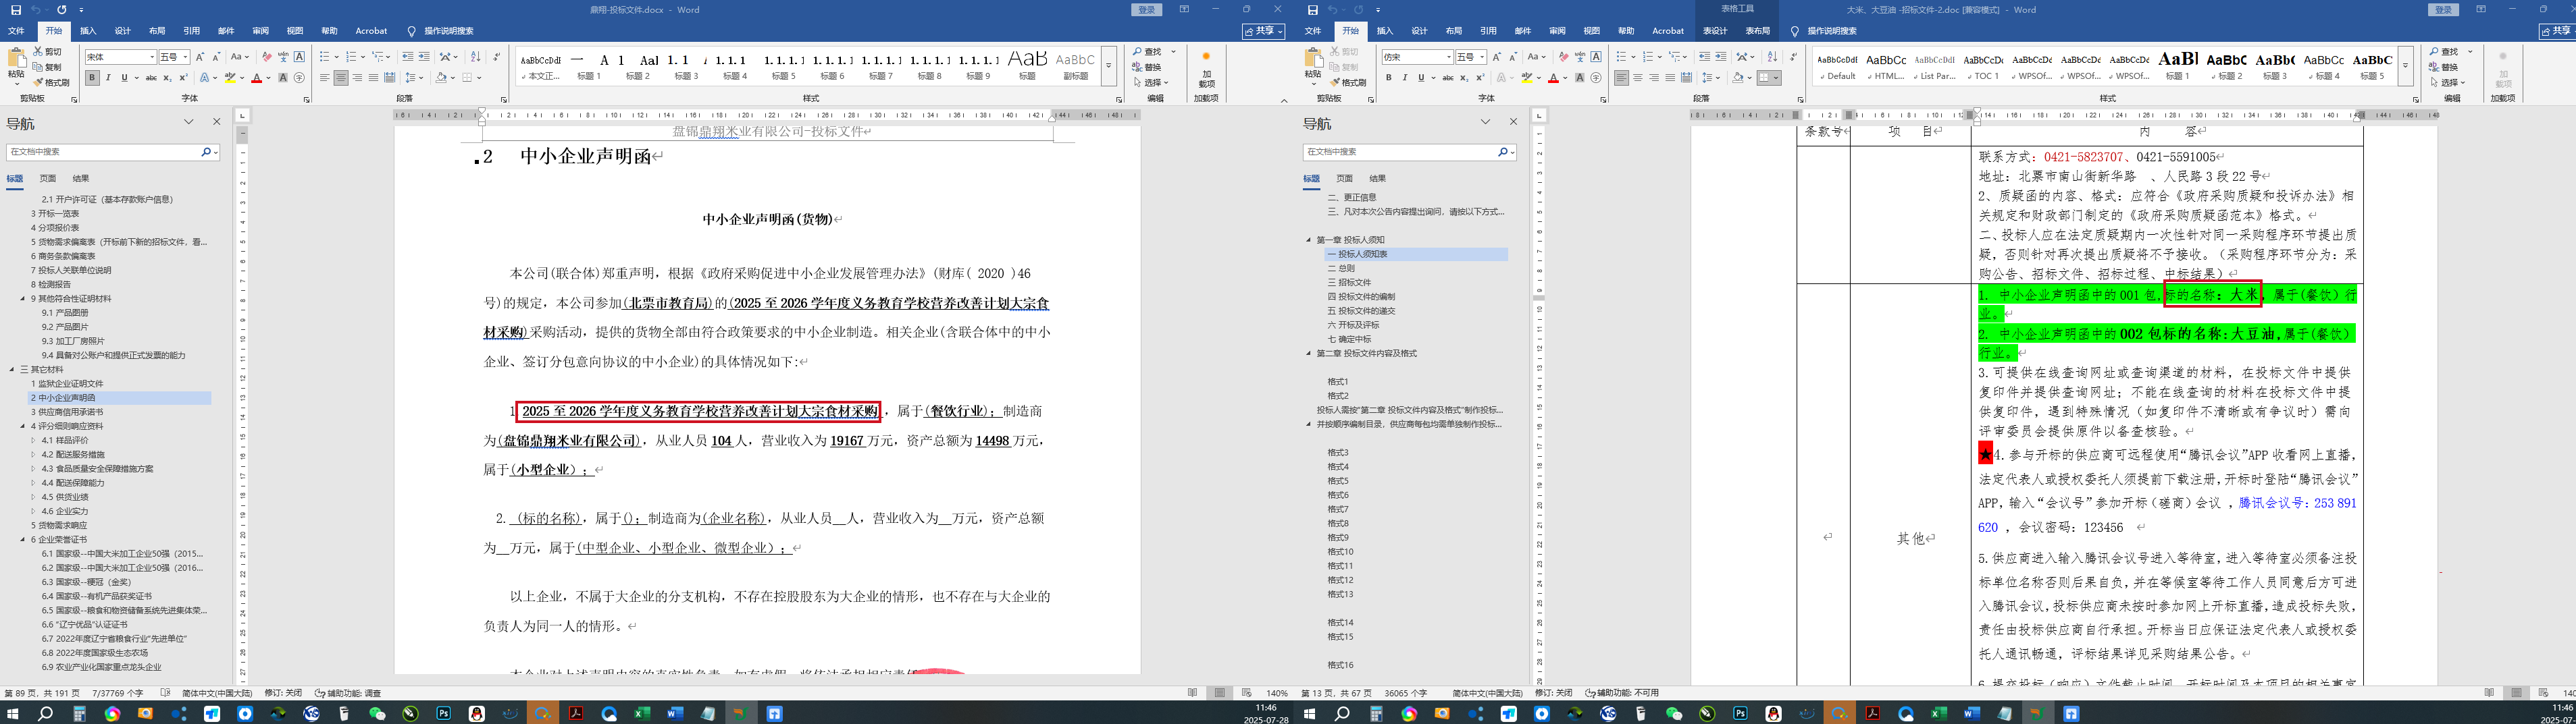Open WeChat from the left taskbar

[x=377, y=714]
